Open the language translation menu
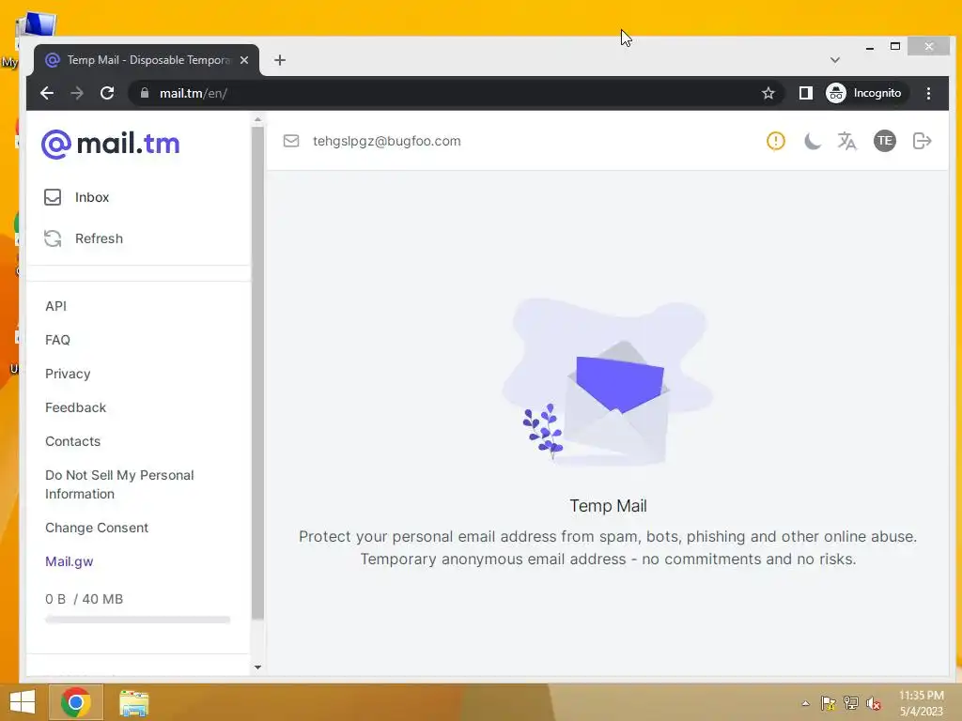Viewport: 962px width, 721px height. pos(847,141)
